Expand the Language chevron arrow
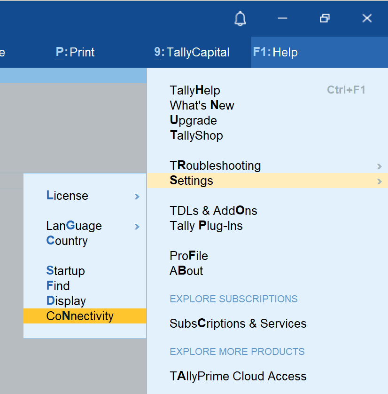The width and height of the screenshot is (388, 394). click(x=137, y=227)
